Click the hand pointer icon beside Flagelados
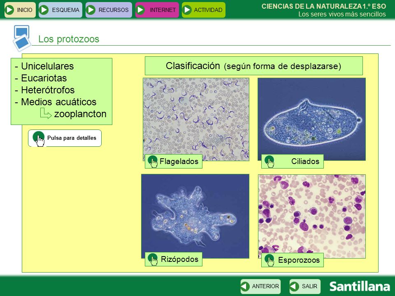 (153, 161)
